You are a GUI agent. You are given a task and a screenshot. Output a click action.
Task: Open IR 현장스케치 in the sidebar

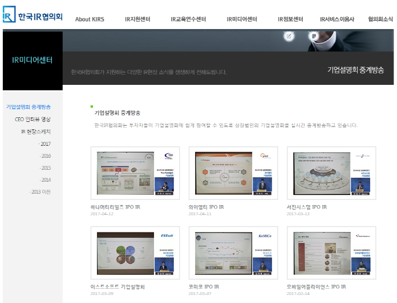coord(36,132)
